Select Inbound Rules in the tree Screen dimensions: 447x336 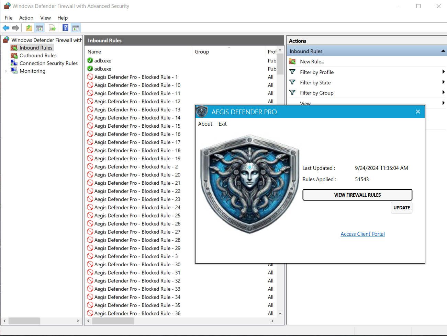tap(36, 48)
